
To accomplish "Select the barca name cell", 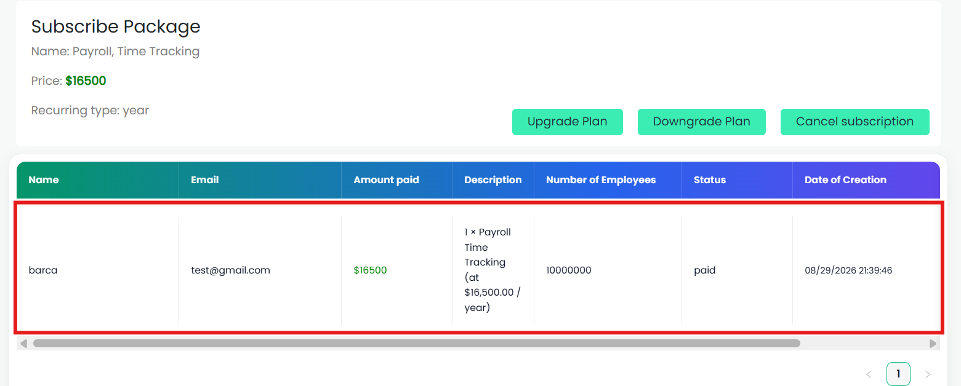I will 98,270.
